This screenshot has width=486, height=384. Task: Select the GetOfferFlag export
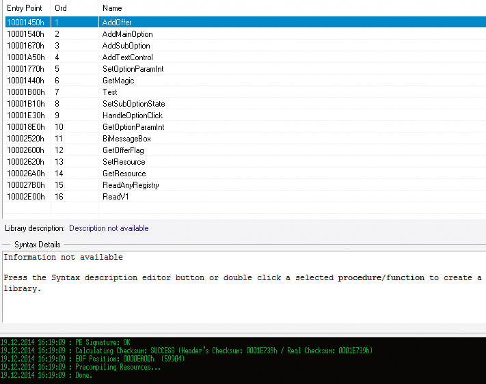point(123,150)
